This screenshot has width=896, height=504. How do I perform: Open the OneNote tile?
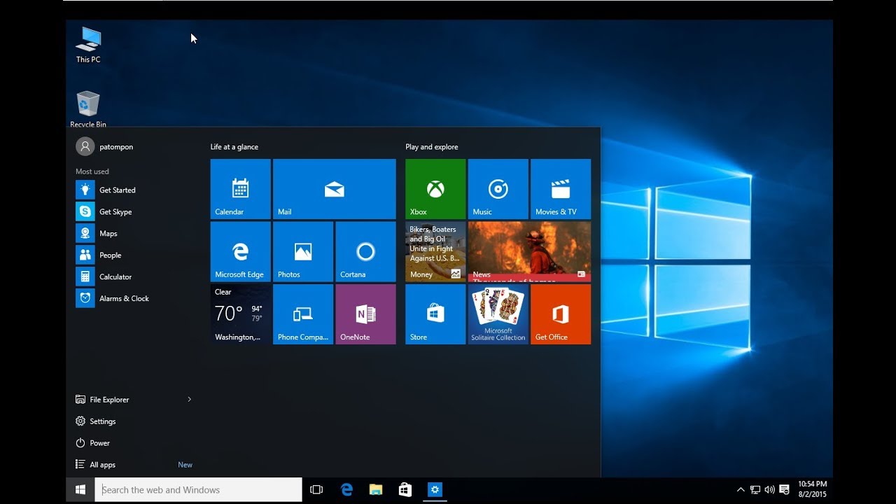coord(365,314)
